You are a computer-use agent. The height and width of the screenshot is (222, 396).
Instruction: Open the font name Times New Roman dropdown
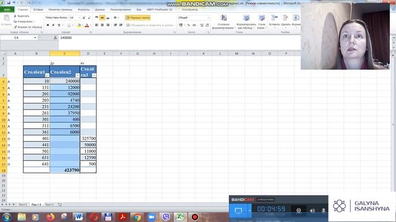coord(67,18)
